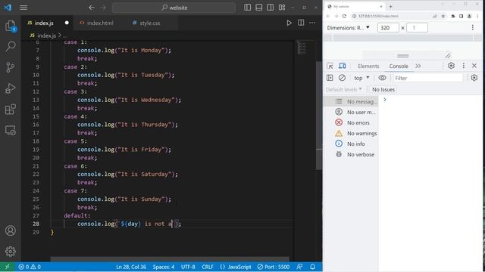The height and width of the screenshot is (272, 485).
Task: Toggle the secondary side bar layout
Action: pos(270,8)
